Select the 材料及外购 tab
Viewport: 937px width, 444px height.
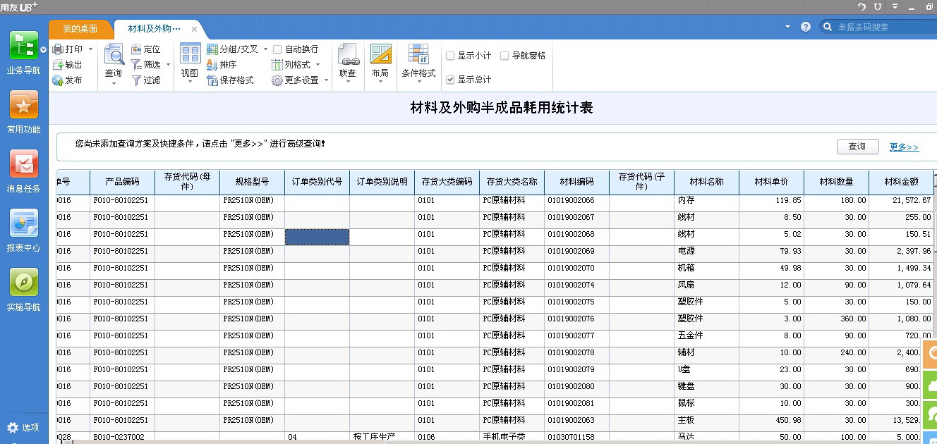(x=153, y=29)
